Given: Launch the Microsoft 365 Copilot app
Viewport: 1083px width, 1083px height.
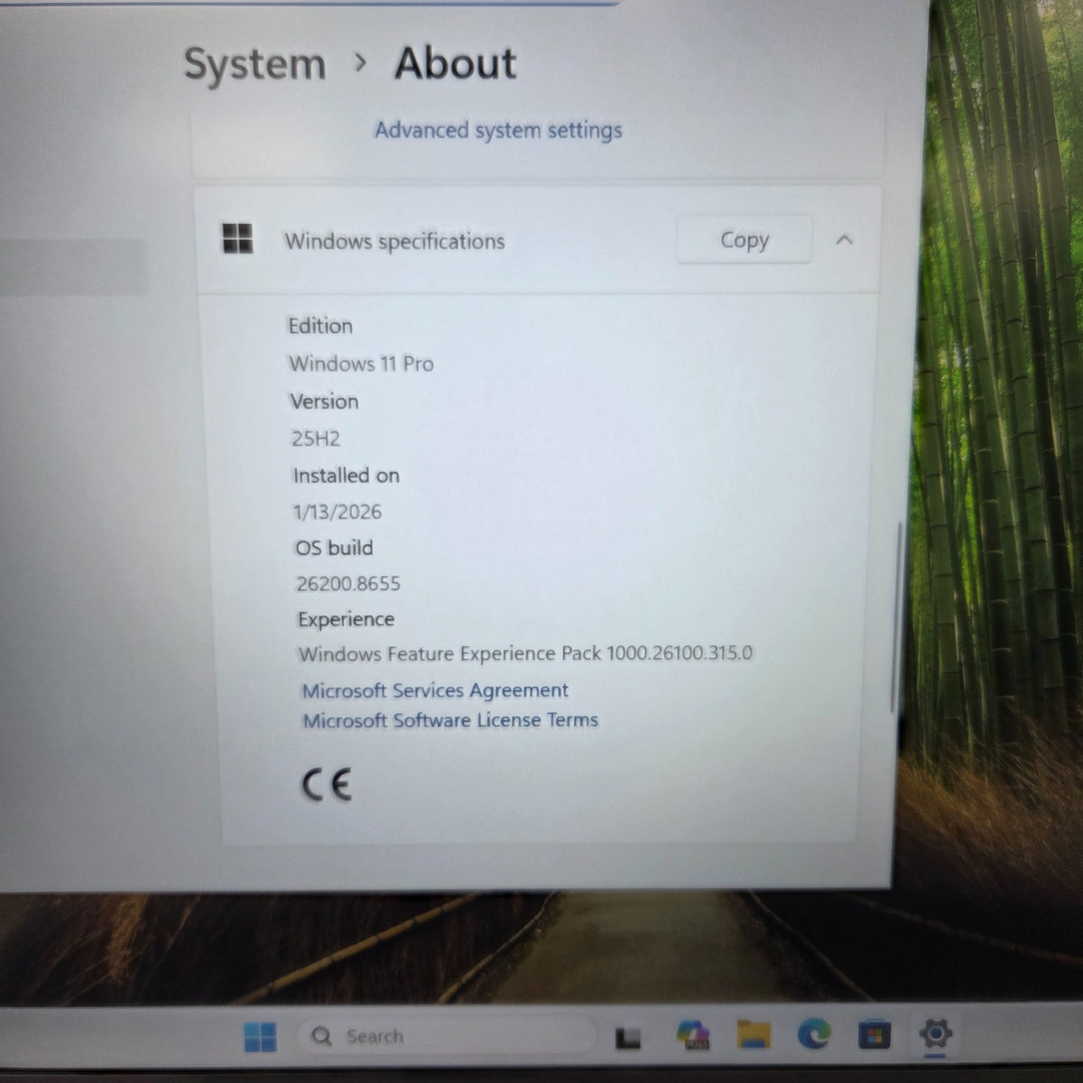Looking at the screenshot, I should point(693,1035).
